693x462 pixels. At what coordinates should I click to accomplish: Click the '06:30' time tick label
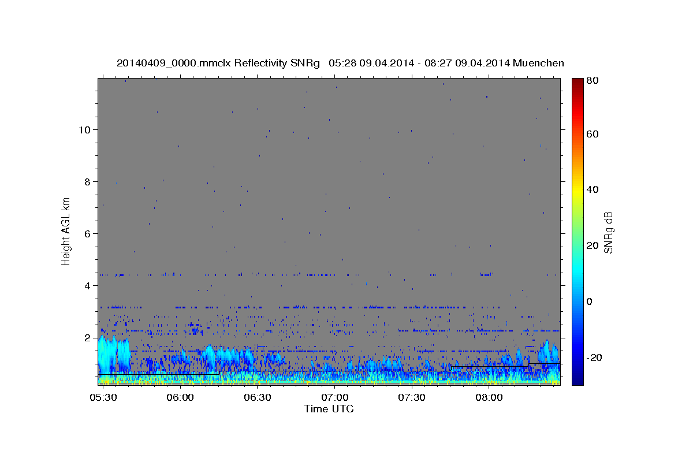point(257,398)
